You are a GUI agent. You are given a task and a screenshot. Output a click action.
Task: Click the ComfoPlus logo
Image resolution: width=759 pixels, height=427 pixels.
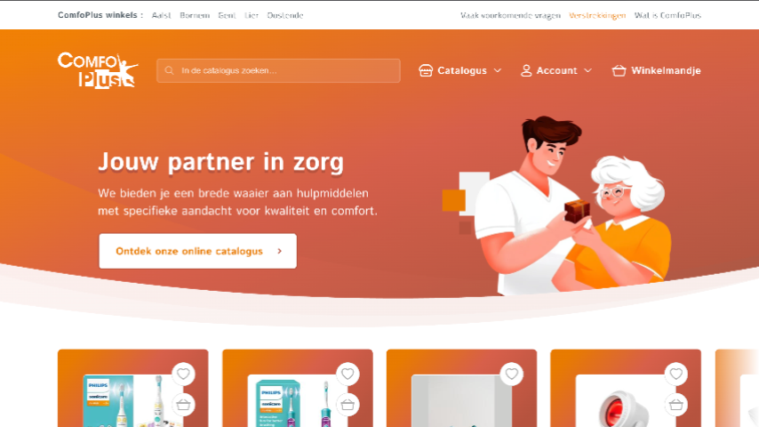(99, 71)
